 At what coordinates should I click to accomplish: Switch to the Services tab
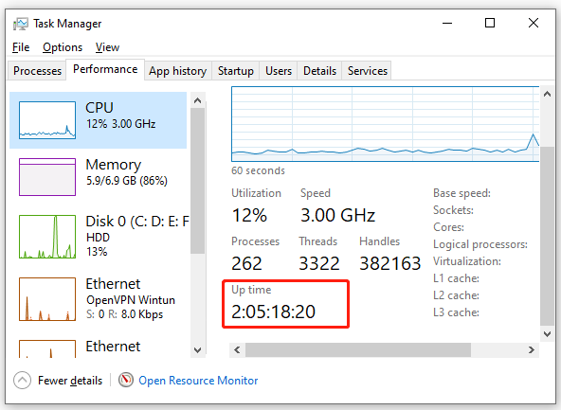[x=368, y=71]
